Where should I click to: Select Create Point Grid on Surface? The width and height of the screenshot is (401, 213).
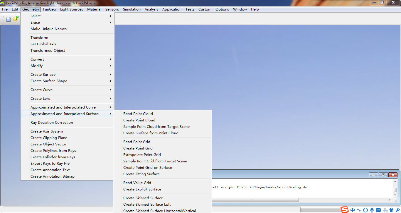[162, 168]
